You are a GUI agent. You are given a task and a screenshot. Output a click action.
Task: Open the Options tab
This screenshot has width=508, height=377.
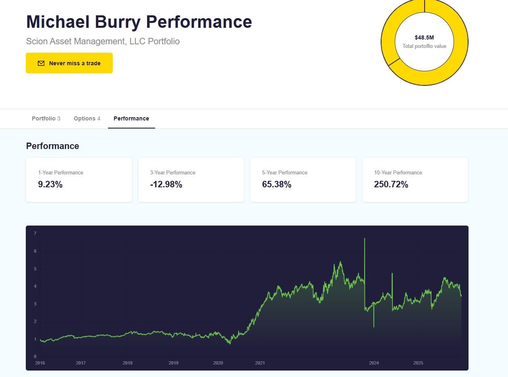coord(87,118)
